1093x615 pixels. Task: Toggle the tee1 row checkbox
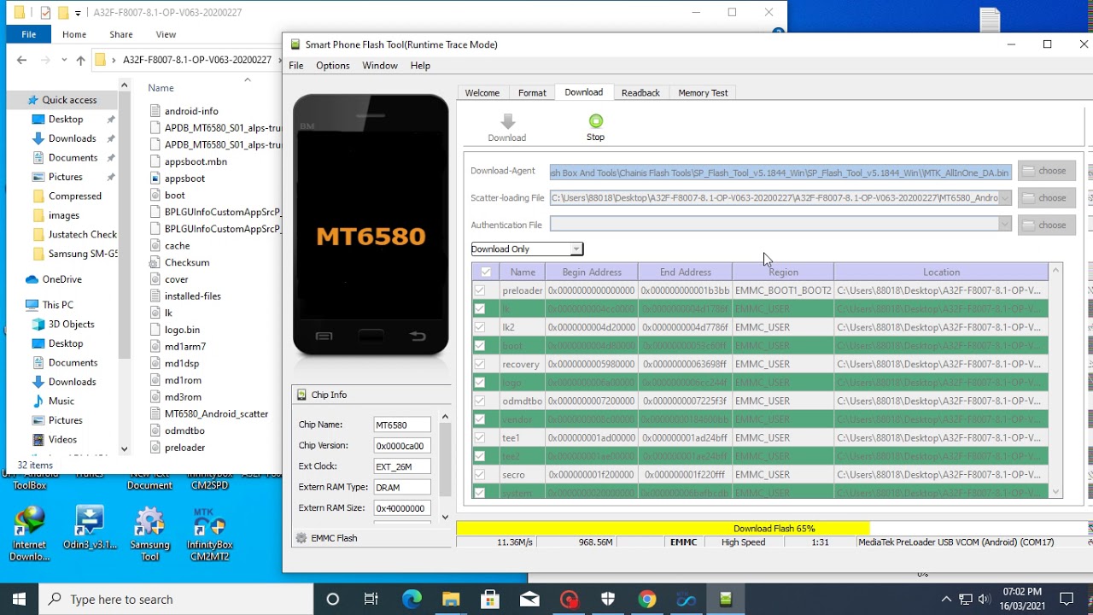point(480,437)
